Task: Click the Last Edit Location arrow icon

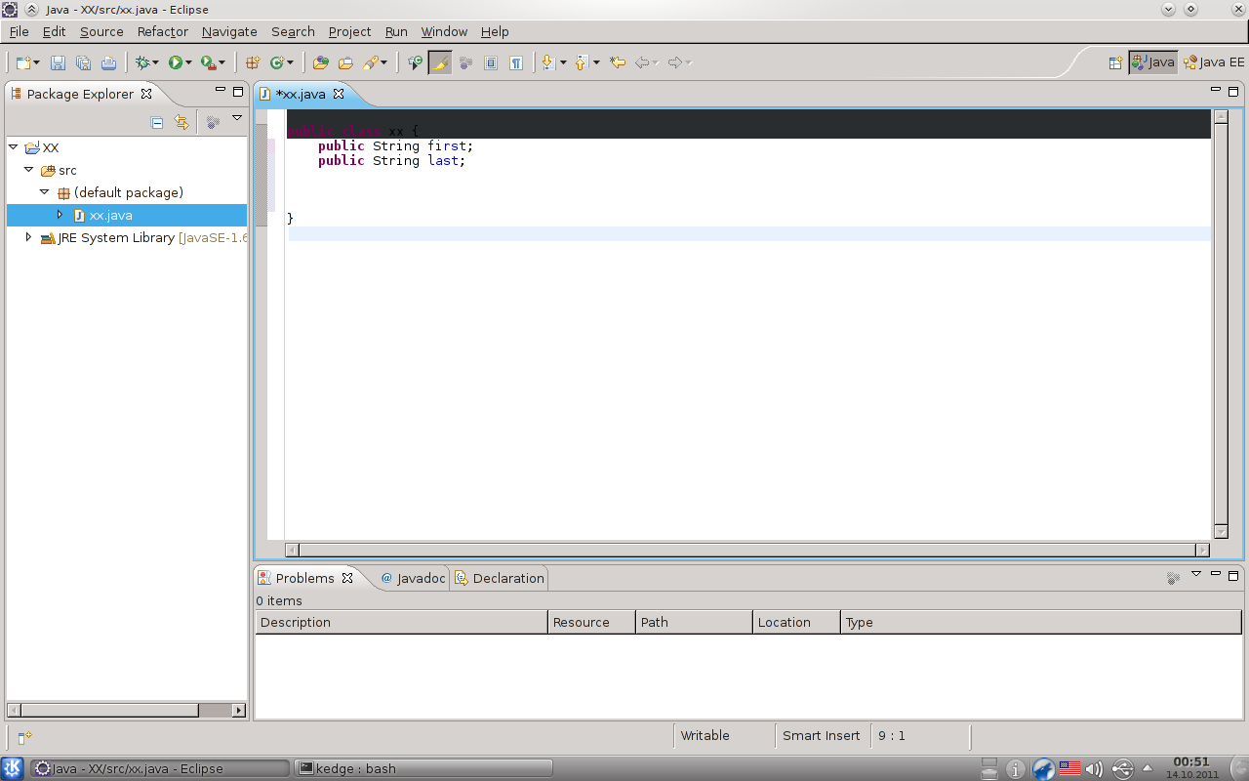Action: tap(618, 62)
